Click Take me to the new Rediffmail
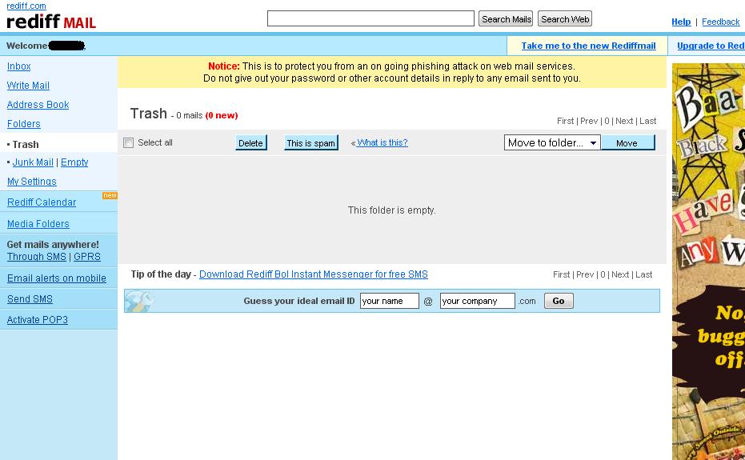The height and width of the screenshot is (460, 745). tap(588, 46)
